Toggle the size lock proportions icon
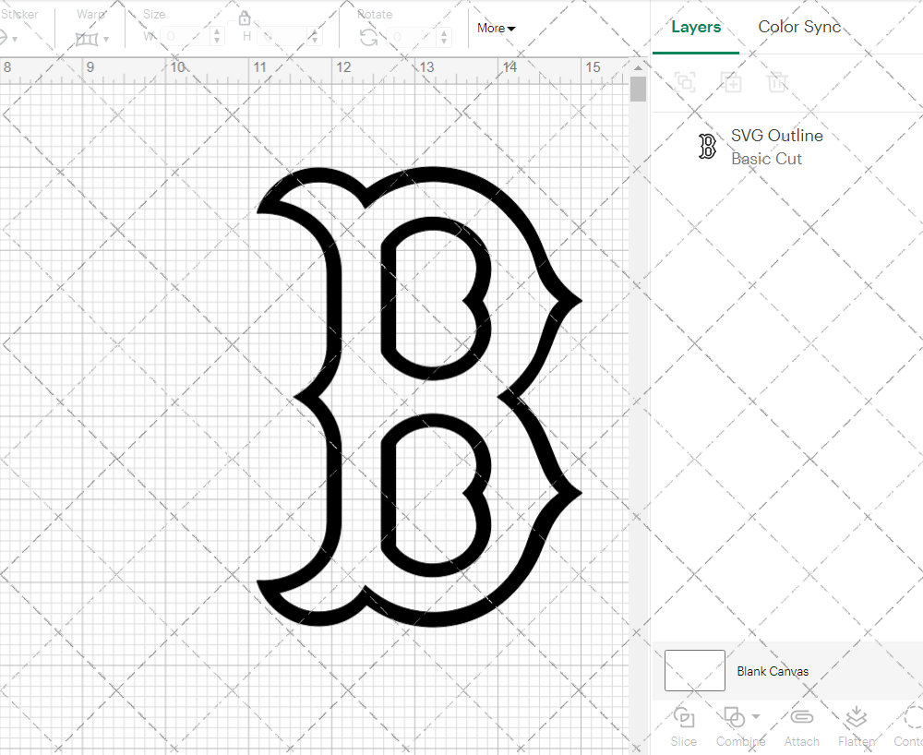Viewport: 923px width, 755px height. coord(245,18)
